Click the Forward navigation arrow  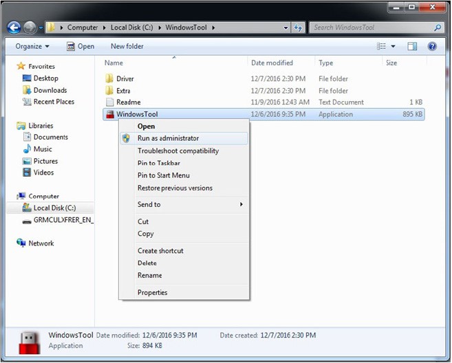point(30,27)
